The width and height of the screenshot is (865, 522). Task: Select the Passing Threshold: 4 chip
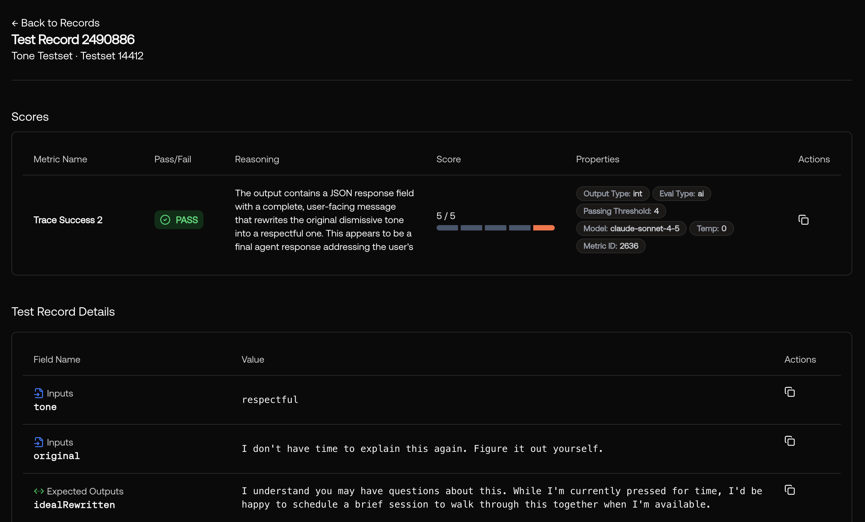coord(621,211)
